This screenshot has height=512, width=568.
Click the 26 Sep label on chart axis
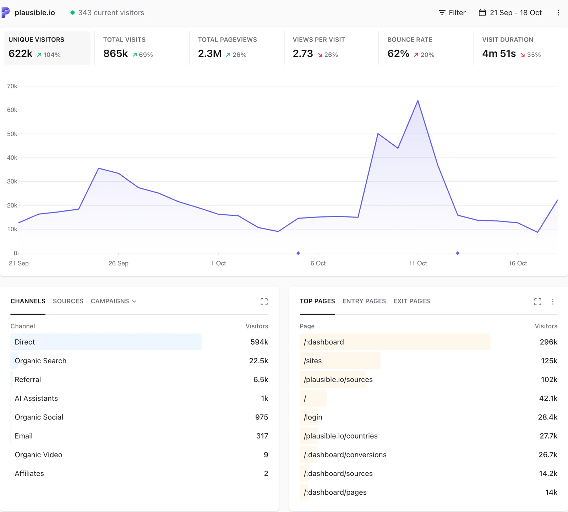[119, 263]
